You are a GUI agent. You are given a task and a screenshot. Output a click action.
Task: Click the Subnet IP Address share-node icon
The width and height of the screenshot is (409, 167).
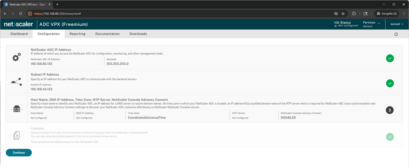tap(16, 83)
